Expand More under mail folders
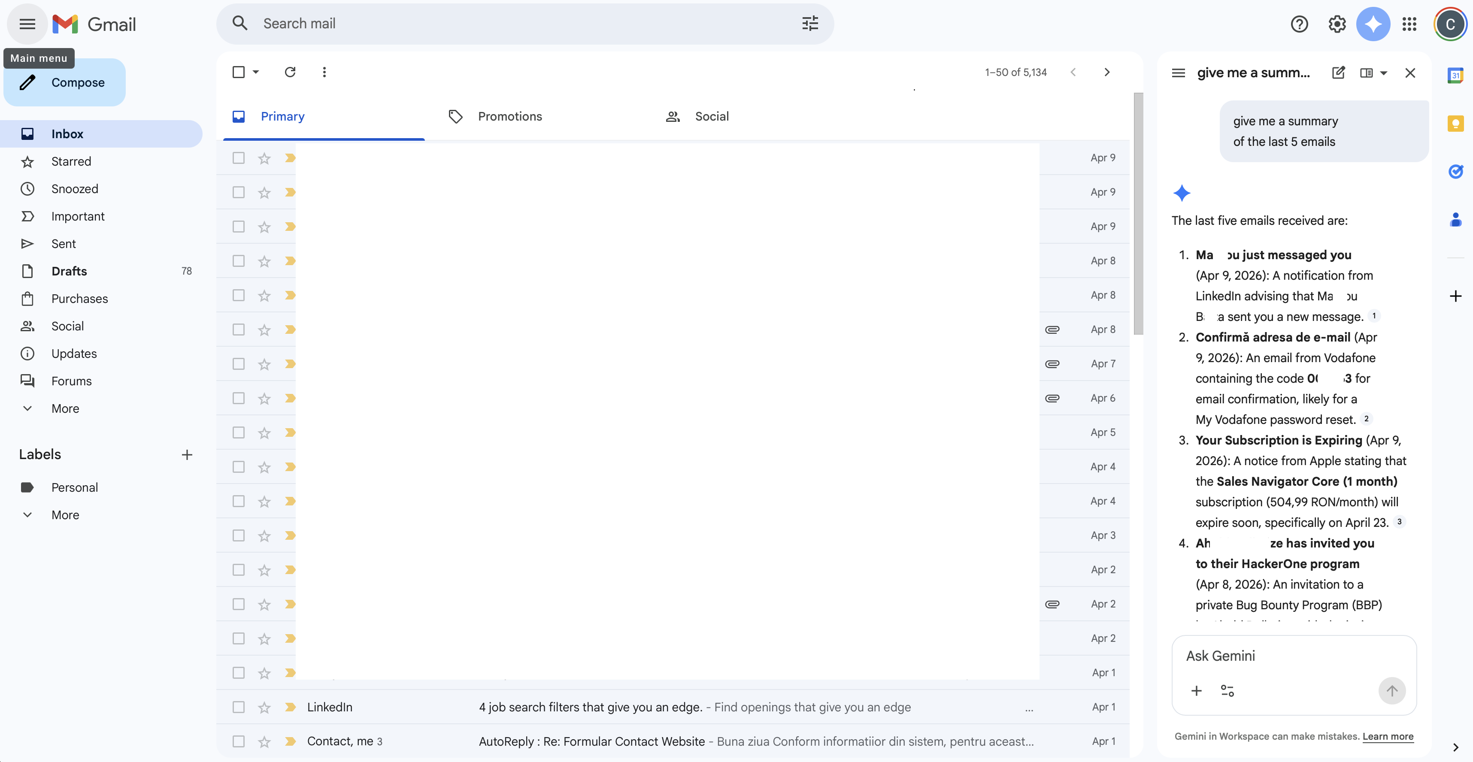 click(x=65, y=408)
